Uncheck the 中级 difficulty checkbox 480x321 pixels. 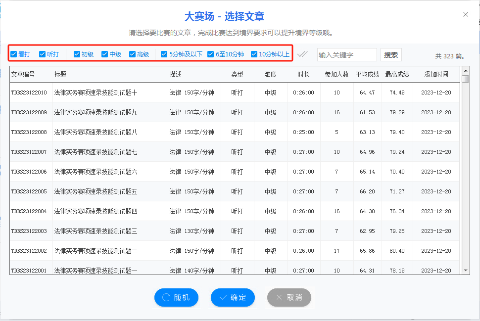click(105, 54)
